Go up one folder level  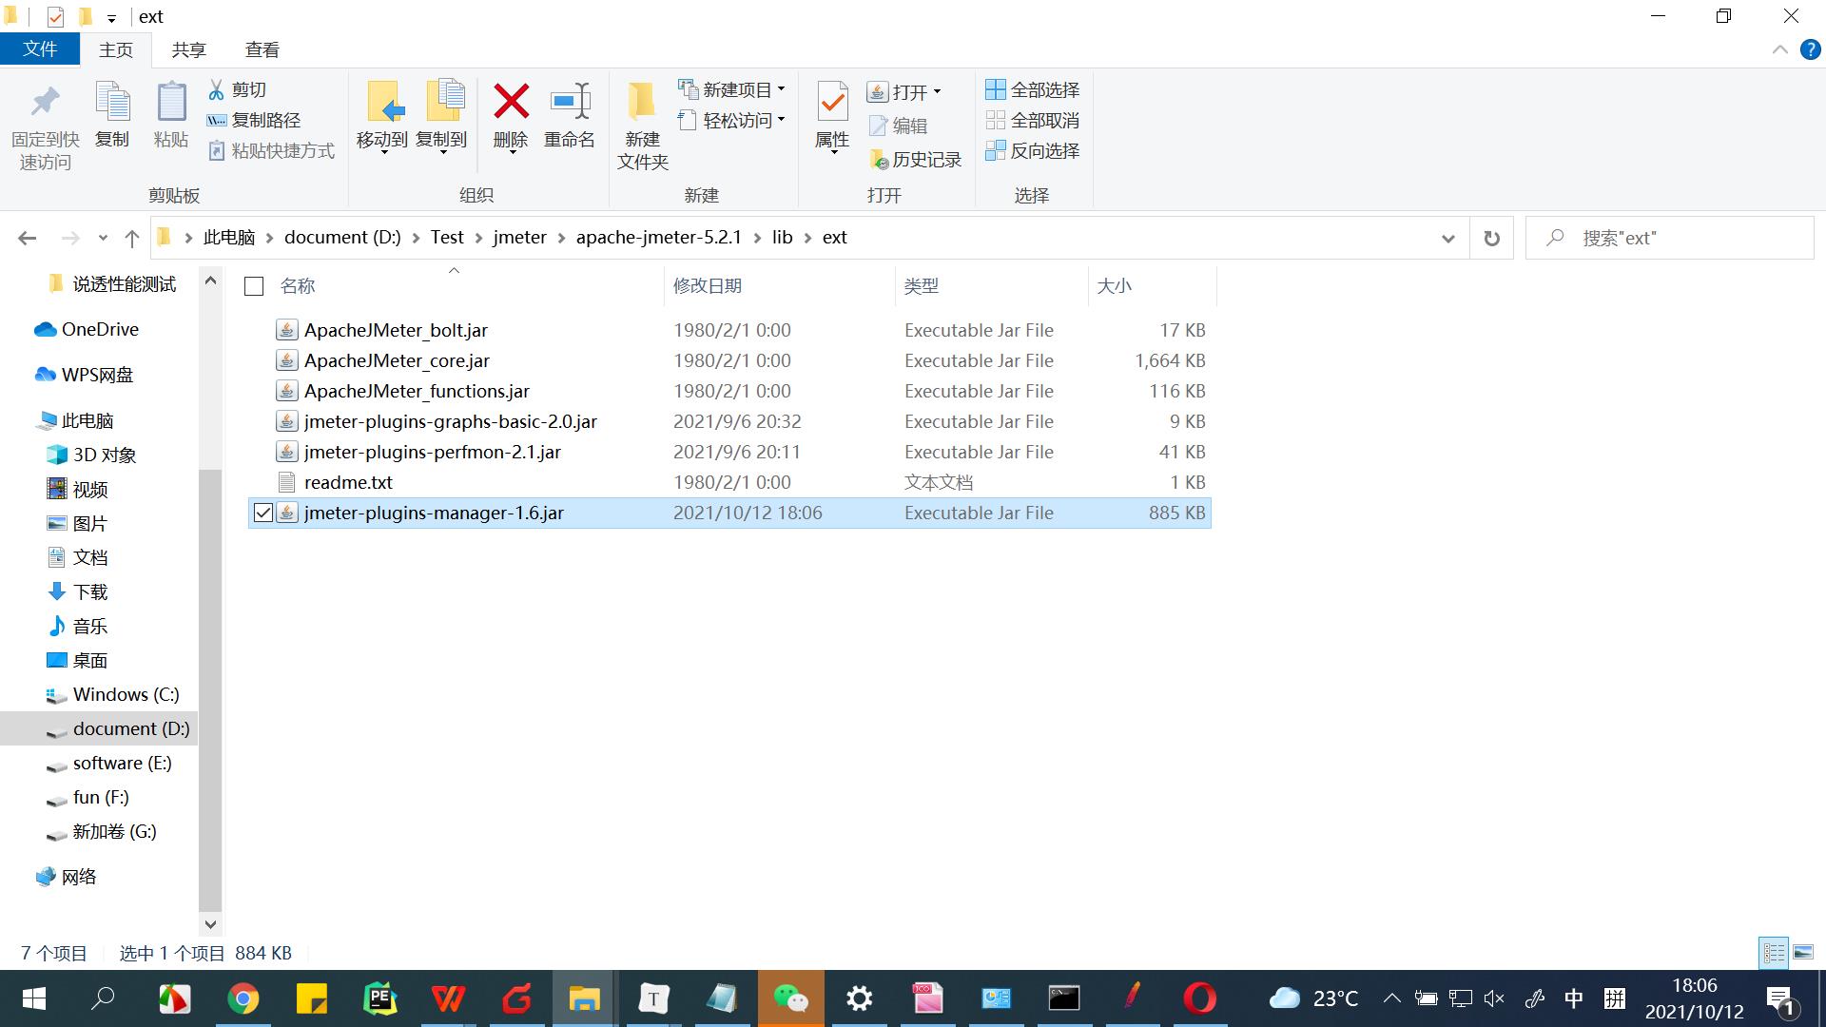click(x=132, y=238)
